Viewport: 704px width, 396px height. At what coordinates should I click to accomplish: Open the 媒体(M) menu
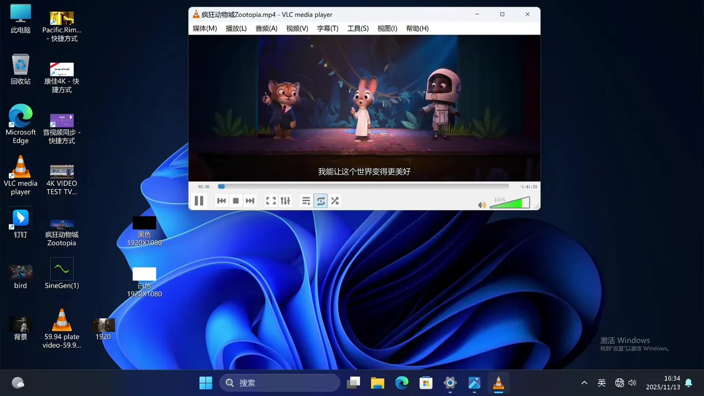tap(205, 29)
